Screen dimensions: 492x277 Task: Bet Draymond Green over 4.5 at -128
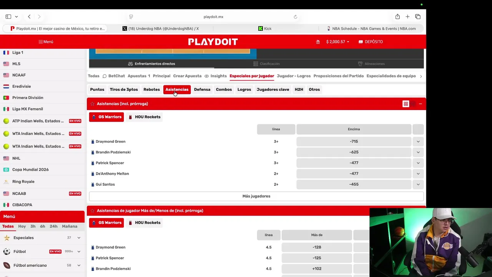coord(317,247)
